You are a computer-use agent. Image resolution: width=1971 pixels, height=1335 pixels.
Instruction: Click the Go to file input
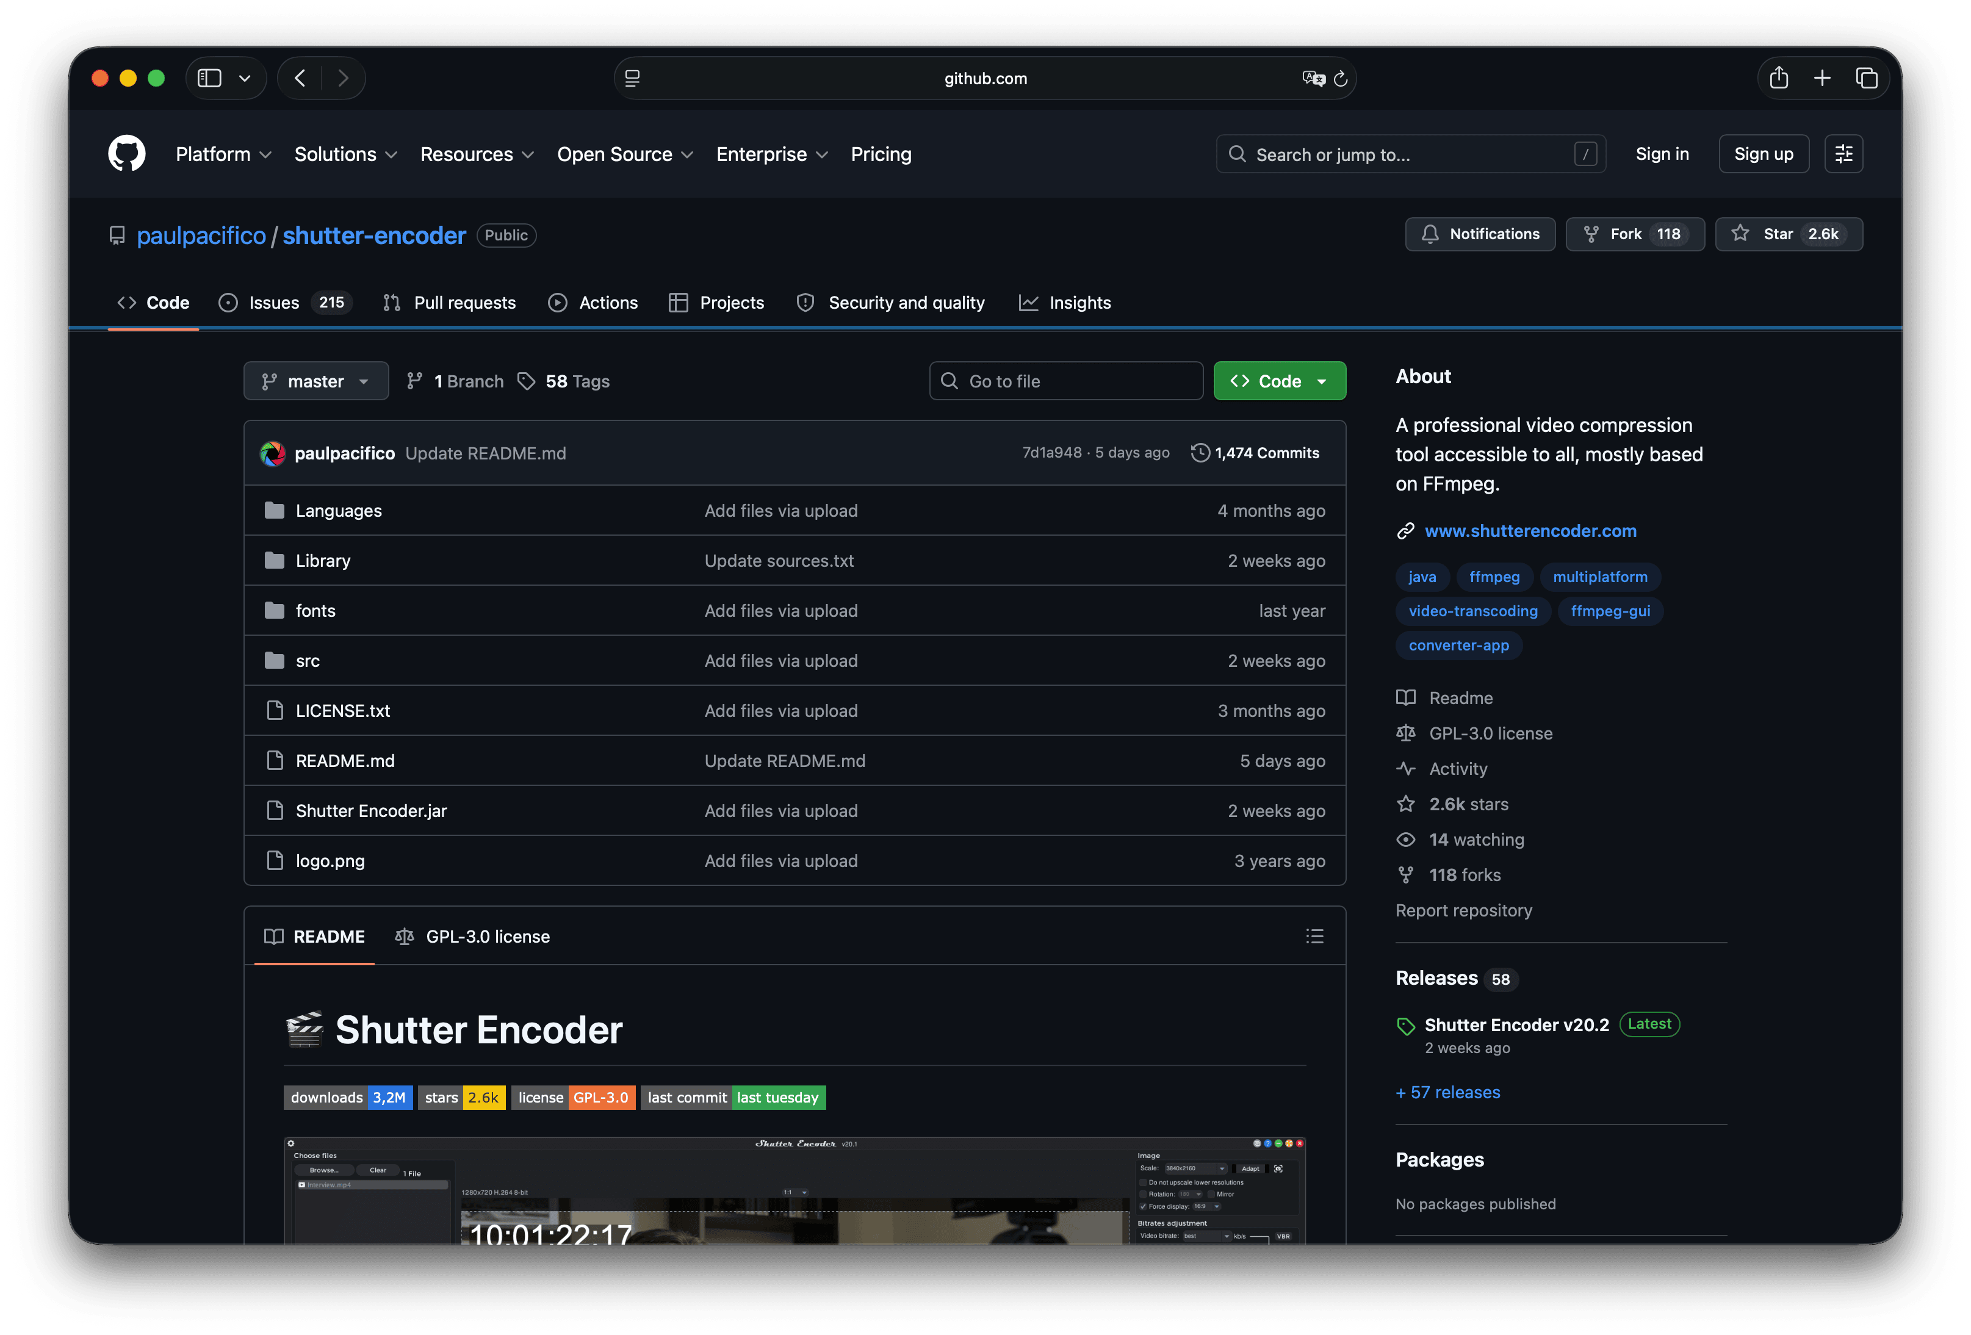(x=1066, y=382)
